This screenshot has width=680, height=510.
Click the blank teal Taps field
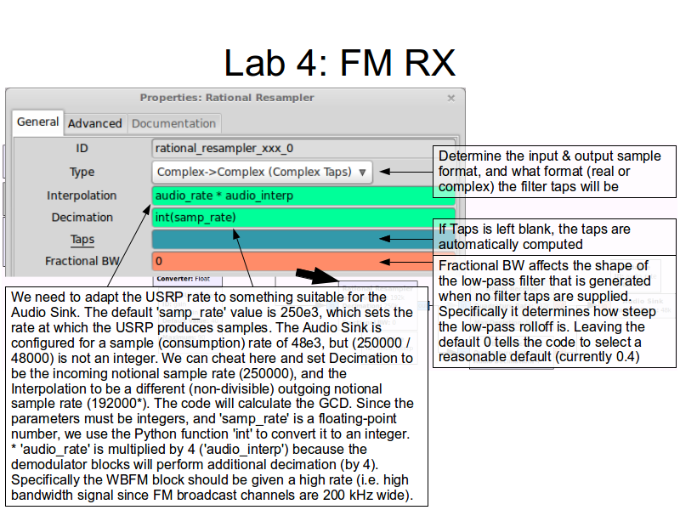coord(289,241)
